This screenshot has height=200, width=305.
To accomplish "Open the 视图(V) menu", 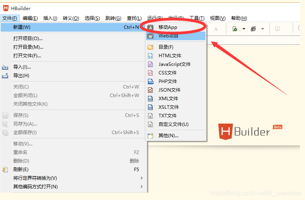I will pyautogui.click(x=218, y=18).
